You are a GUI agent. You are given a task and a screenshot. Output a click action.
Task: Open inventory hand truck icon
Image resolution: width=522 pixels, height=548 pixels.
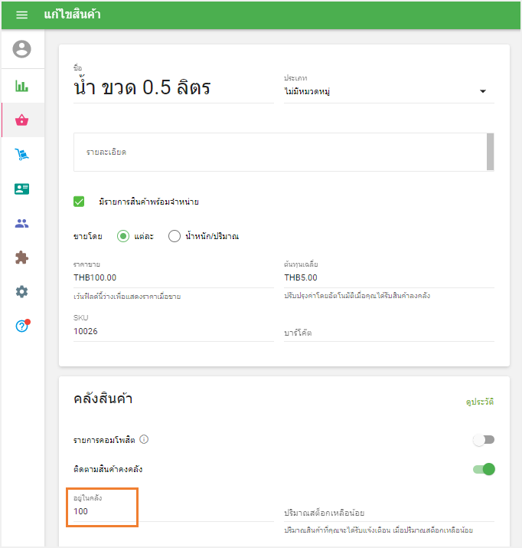point(22,155)
